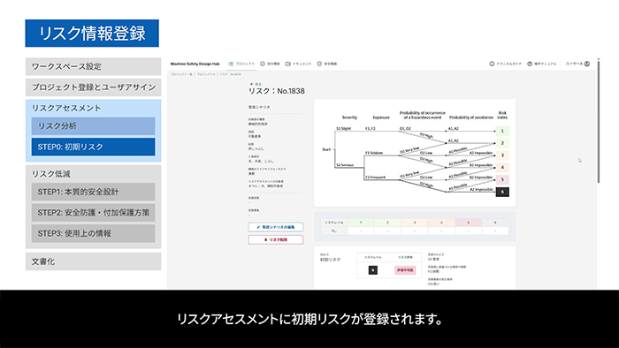This screenshot has width=619, height=348.
Task: Click the Severity column header
Action: point(349,117)
